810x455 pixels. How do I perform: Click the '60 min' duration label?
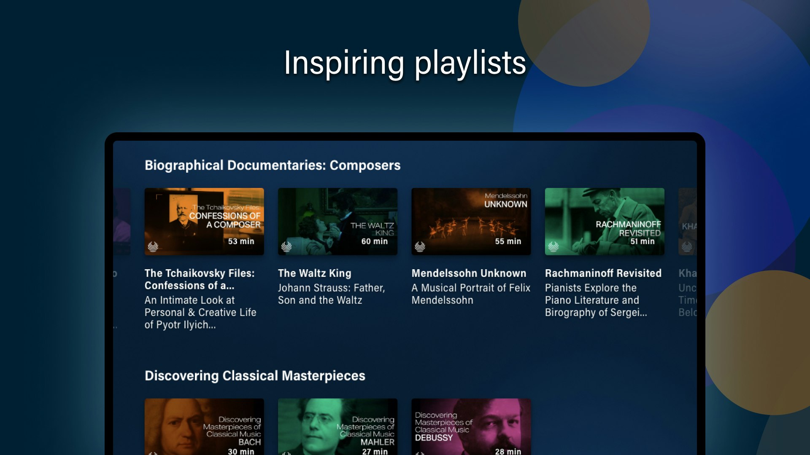[375, 241]
